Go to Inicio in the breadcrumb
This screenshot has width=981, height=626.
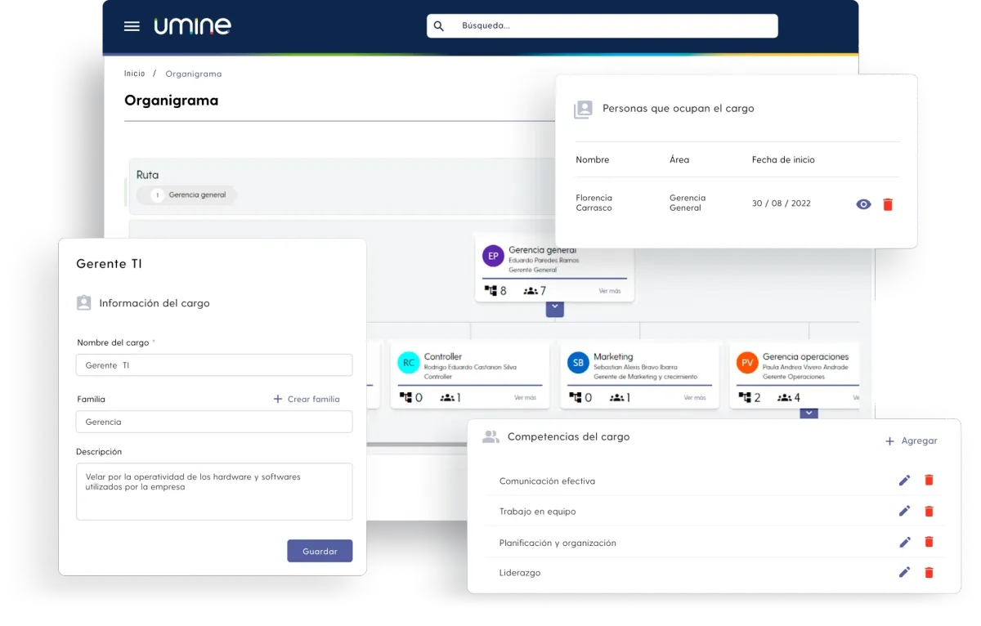pos(135,74)
